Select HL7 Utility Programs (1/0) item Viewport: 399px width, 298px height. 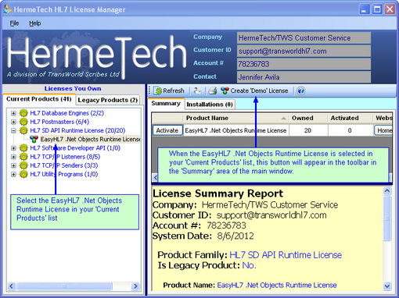tap(64, 174)
